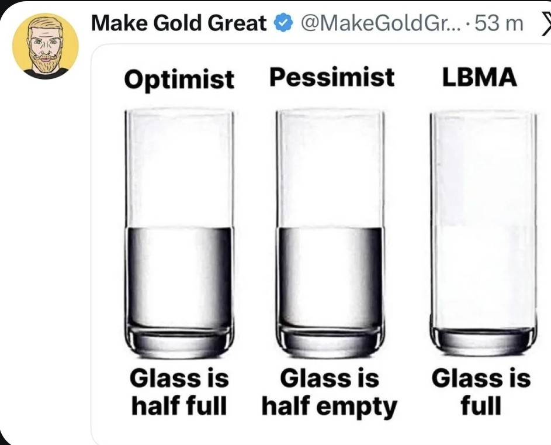
Task: Open the Make Gold Great display name
Action: click(179, 23)
